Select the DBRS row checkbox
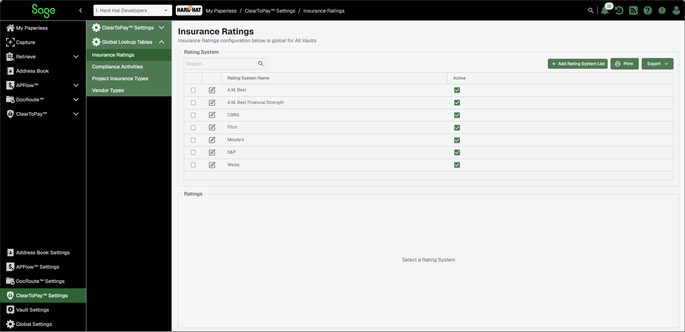The width and height of the screenshot is (685, 332). 193,115
